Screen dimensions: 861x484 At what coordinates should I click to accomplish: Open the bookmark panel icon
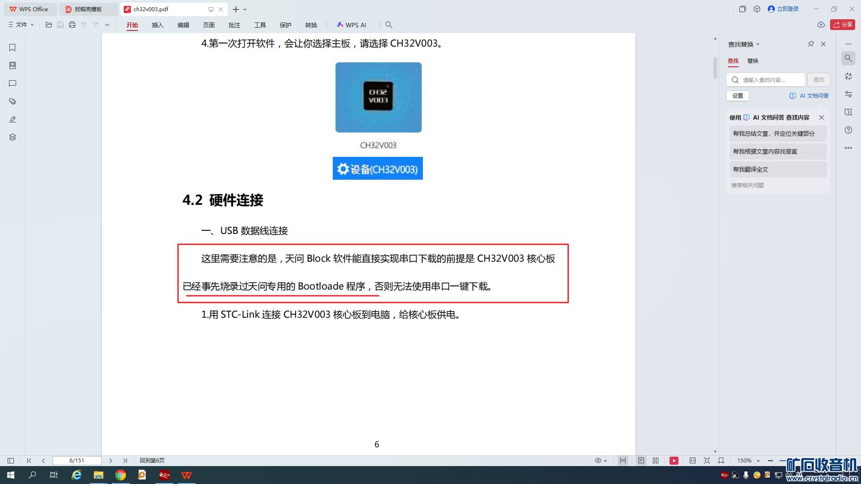tap(13, 48)
